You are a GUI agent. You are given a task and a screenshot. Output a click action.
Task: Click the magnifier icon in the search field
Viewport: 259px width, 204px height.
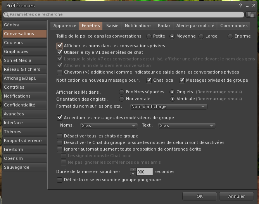coord(7,14)
